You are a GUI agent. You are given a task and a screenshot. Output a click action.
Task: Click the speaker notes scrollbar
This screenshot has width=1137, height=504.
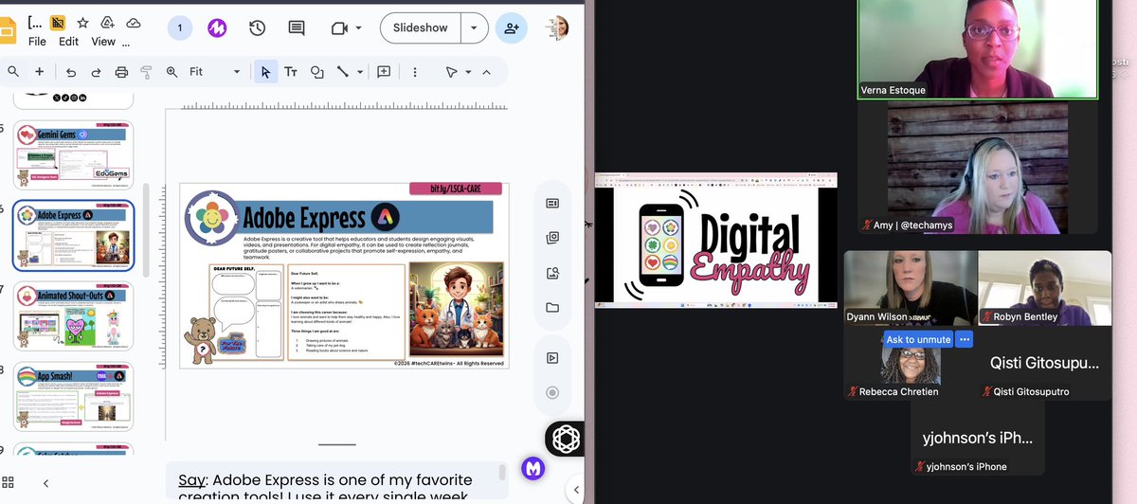[502, 472]
